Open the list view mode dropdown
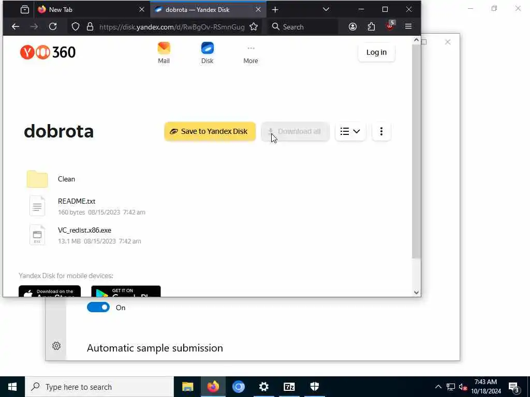The height and width of the screenshot is (397, 530). point(350,131)
